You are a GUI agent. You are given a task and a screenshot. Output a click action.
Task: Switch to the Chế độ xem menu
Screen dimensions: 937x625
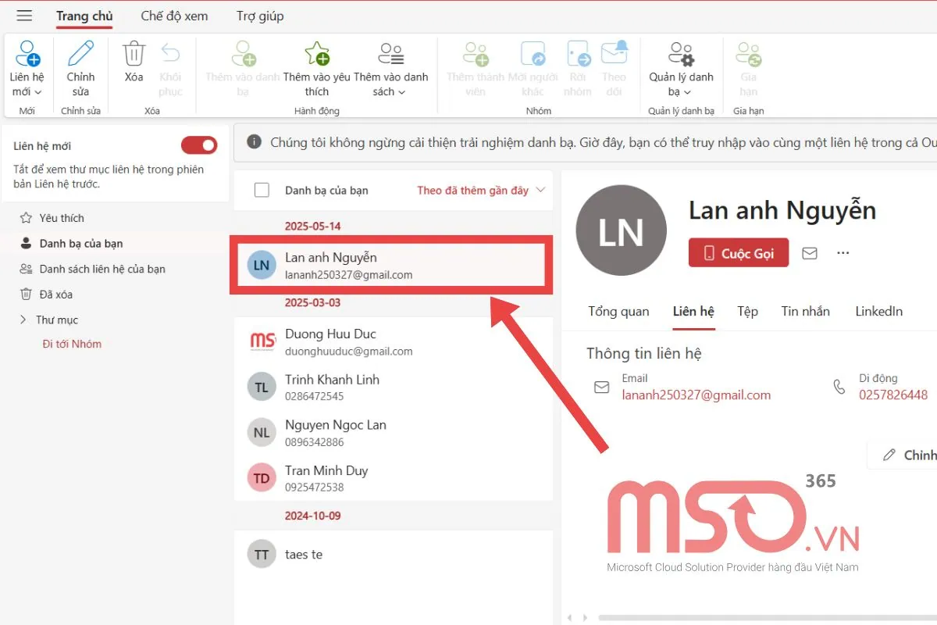pos(173,15)
